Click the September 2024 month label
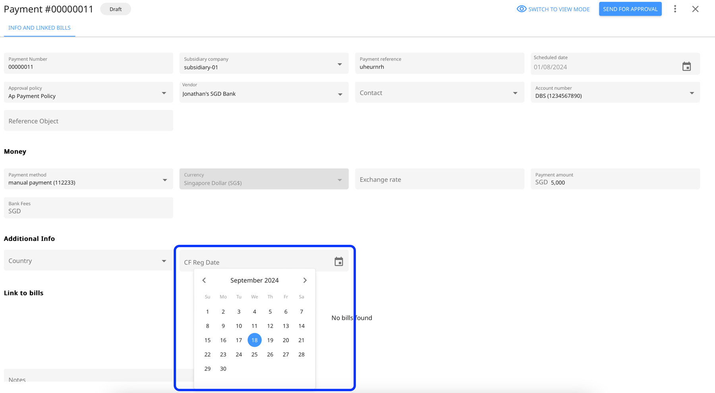This screenshot has height=393, width=715. coord(254,280)
